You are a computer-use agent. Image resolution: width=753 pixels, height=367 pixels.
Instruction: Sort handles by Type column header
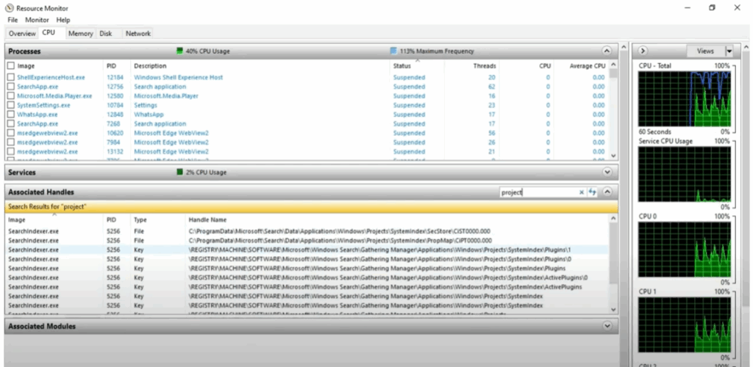(x=140, y=220)
